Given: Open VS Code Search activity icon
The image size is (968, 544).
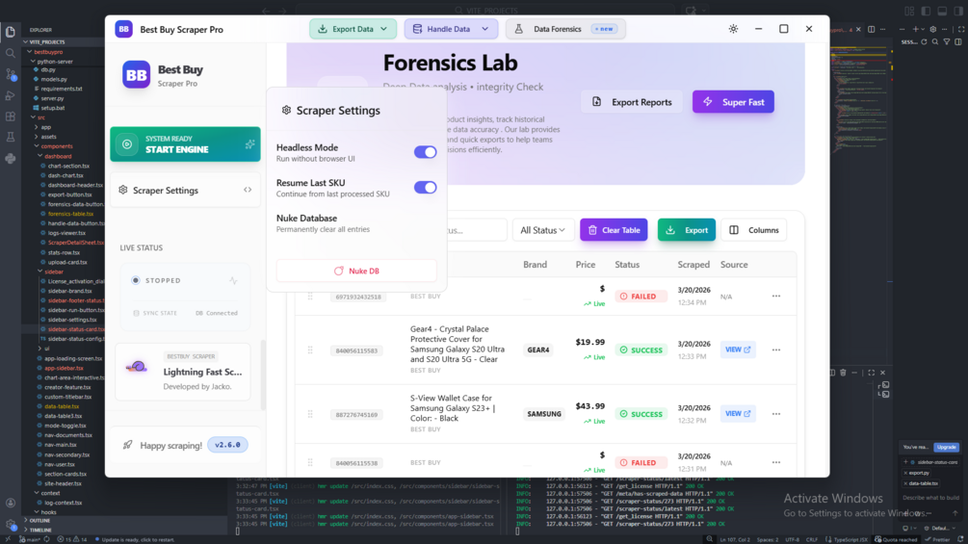Looking at the screenshot, I should [11, 54].
